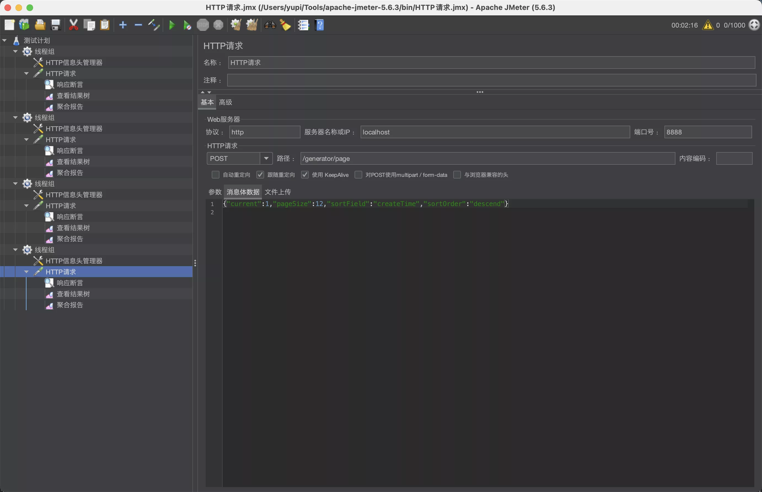Click the Paste clipboard icon
Image resolution: width=762 pixels, height=492 pixels.
tap(105, 25)
